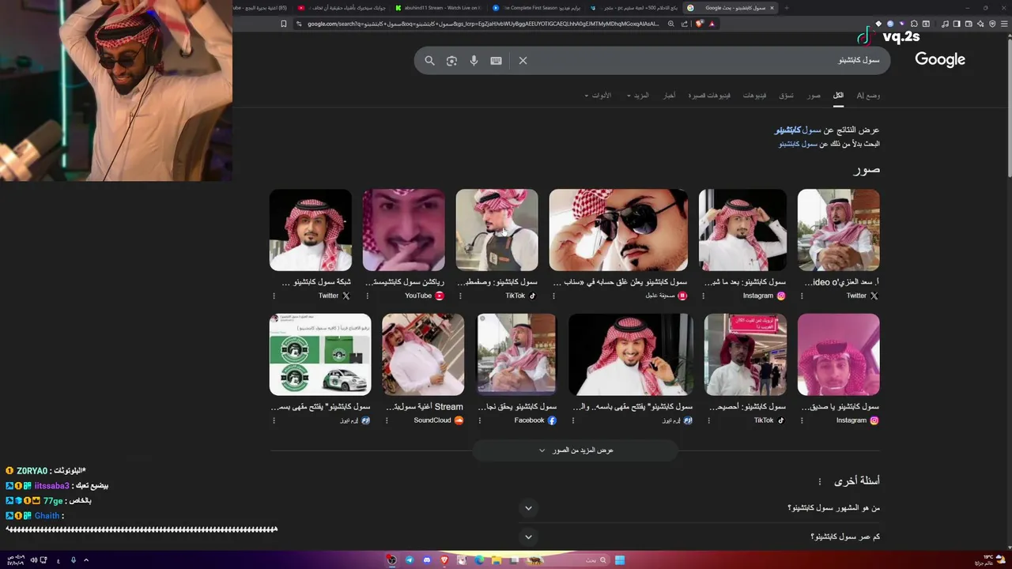Click the Brave shield icon in address bar
Viewport: 1012px width, 569px height.
[699, 24]
